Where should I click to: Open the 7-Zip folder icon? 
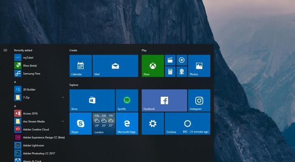coord(18,97)
